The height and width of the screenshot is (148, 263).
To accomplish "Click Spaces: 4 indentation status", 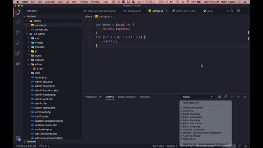I will pos(172,146).
